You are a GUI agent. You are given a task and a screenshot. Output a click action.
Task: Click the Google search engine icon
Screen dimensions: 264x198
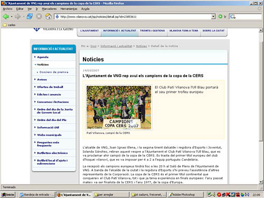tap(232, 17)
